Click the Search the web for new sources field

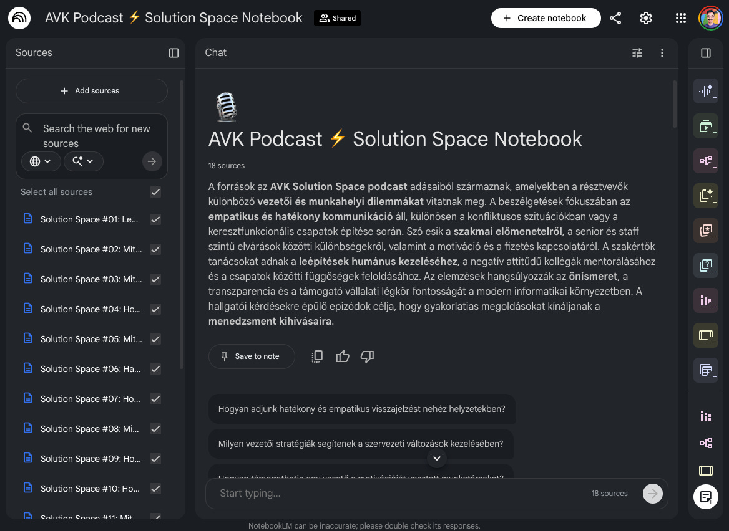click(97, 136)
